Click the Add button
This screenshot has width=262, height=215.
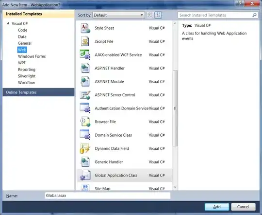217,207
